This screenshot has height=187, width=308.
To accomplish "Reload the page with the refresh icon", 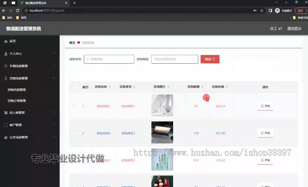I will tap(17, 11).
